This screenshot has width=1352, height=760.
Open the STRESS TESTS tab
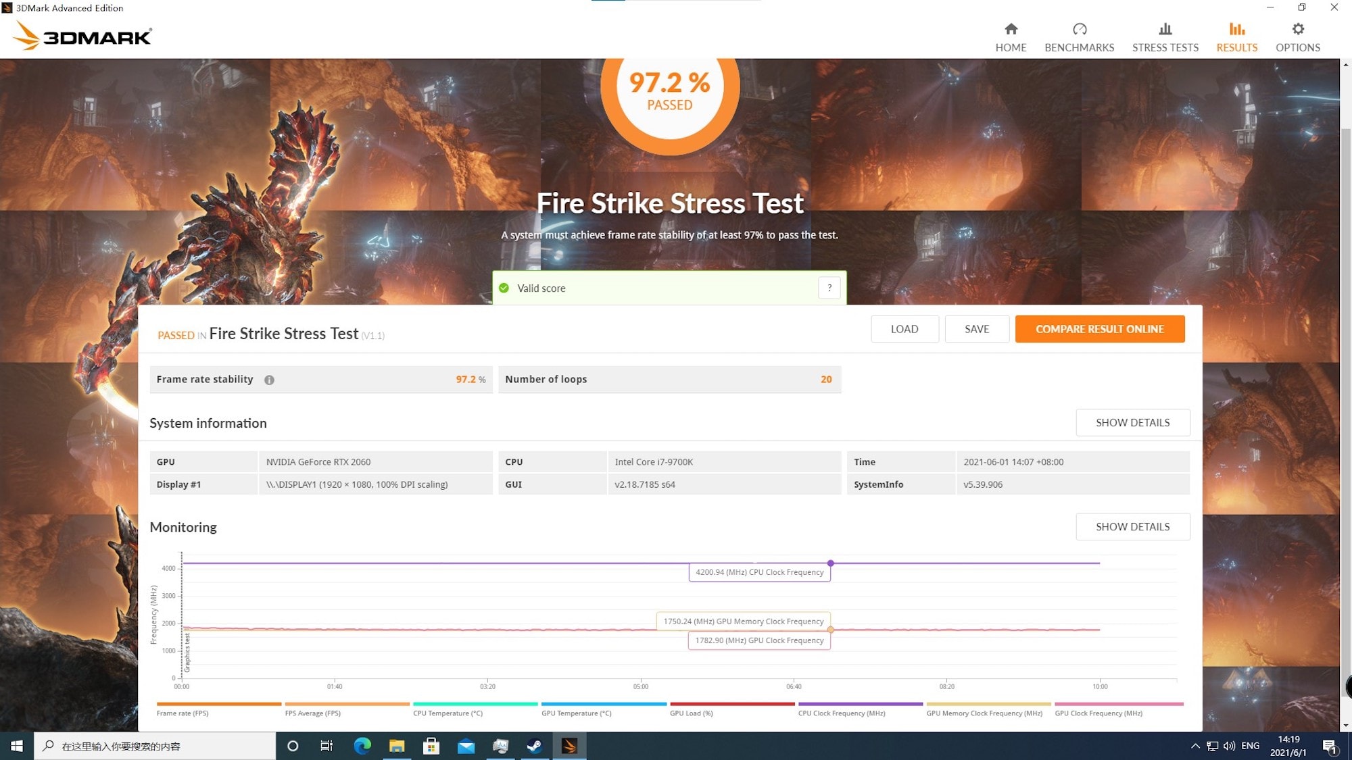coord(1165,37)
